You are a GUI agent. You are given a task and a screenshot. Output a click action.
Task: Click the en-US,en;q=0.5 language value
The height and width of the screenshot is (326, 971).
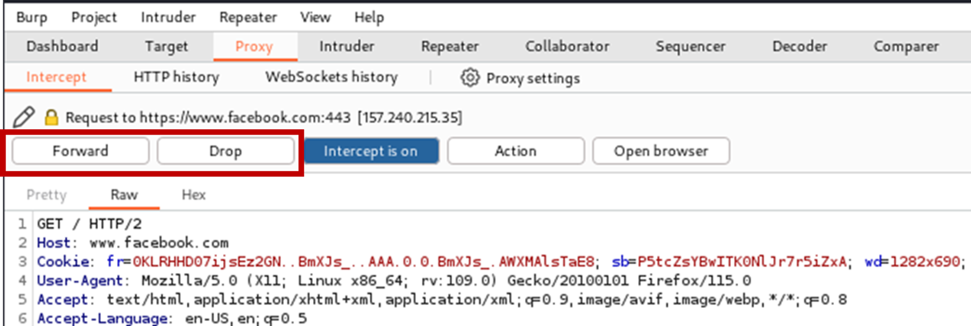click(246, 318)
